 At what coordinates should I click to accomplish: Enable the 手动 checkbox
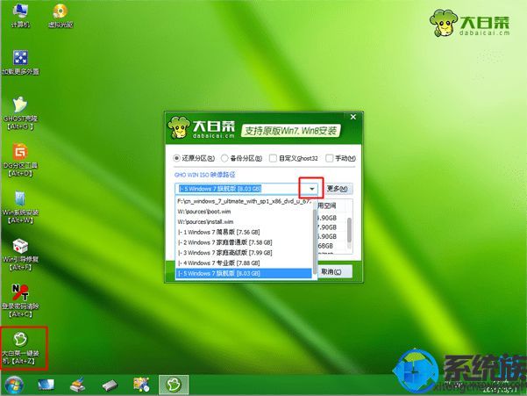pos(340,158)
